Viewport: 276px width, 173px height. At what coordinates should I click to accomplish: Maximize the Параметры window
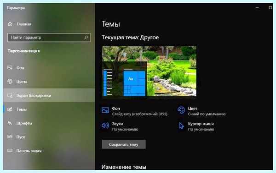tap(270, 8)
